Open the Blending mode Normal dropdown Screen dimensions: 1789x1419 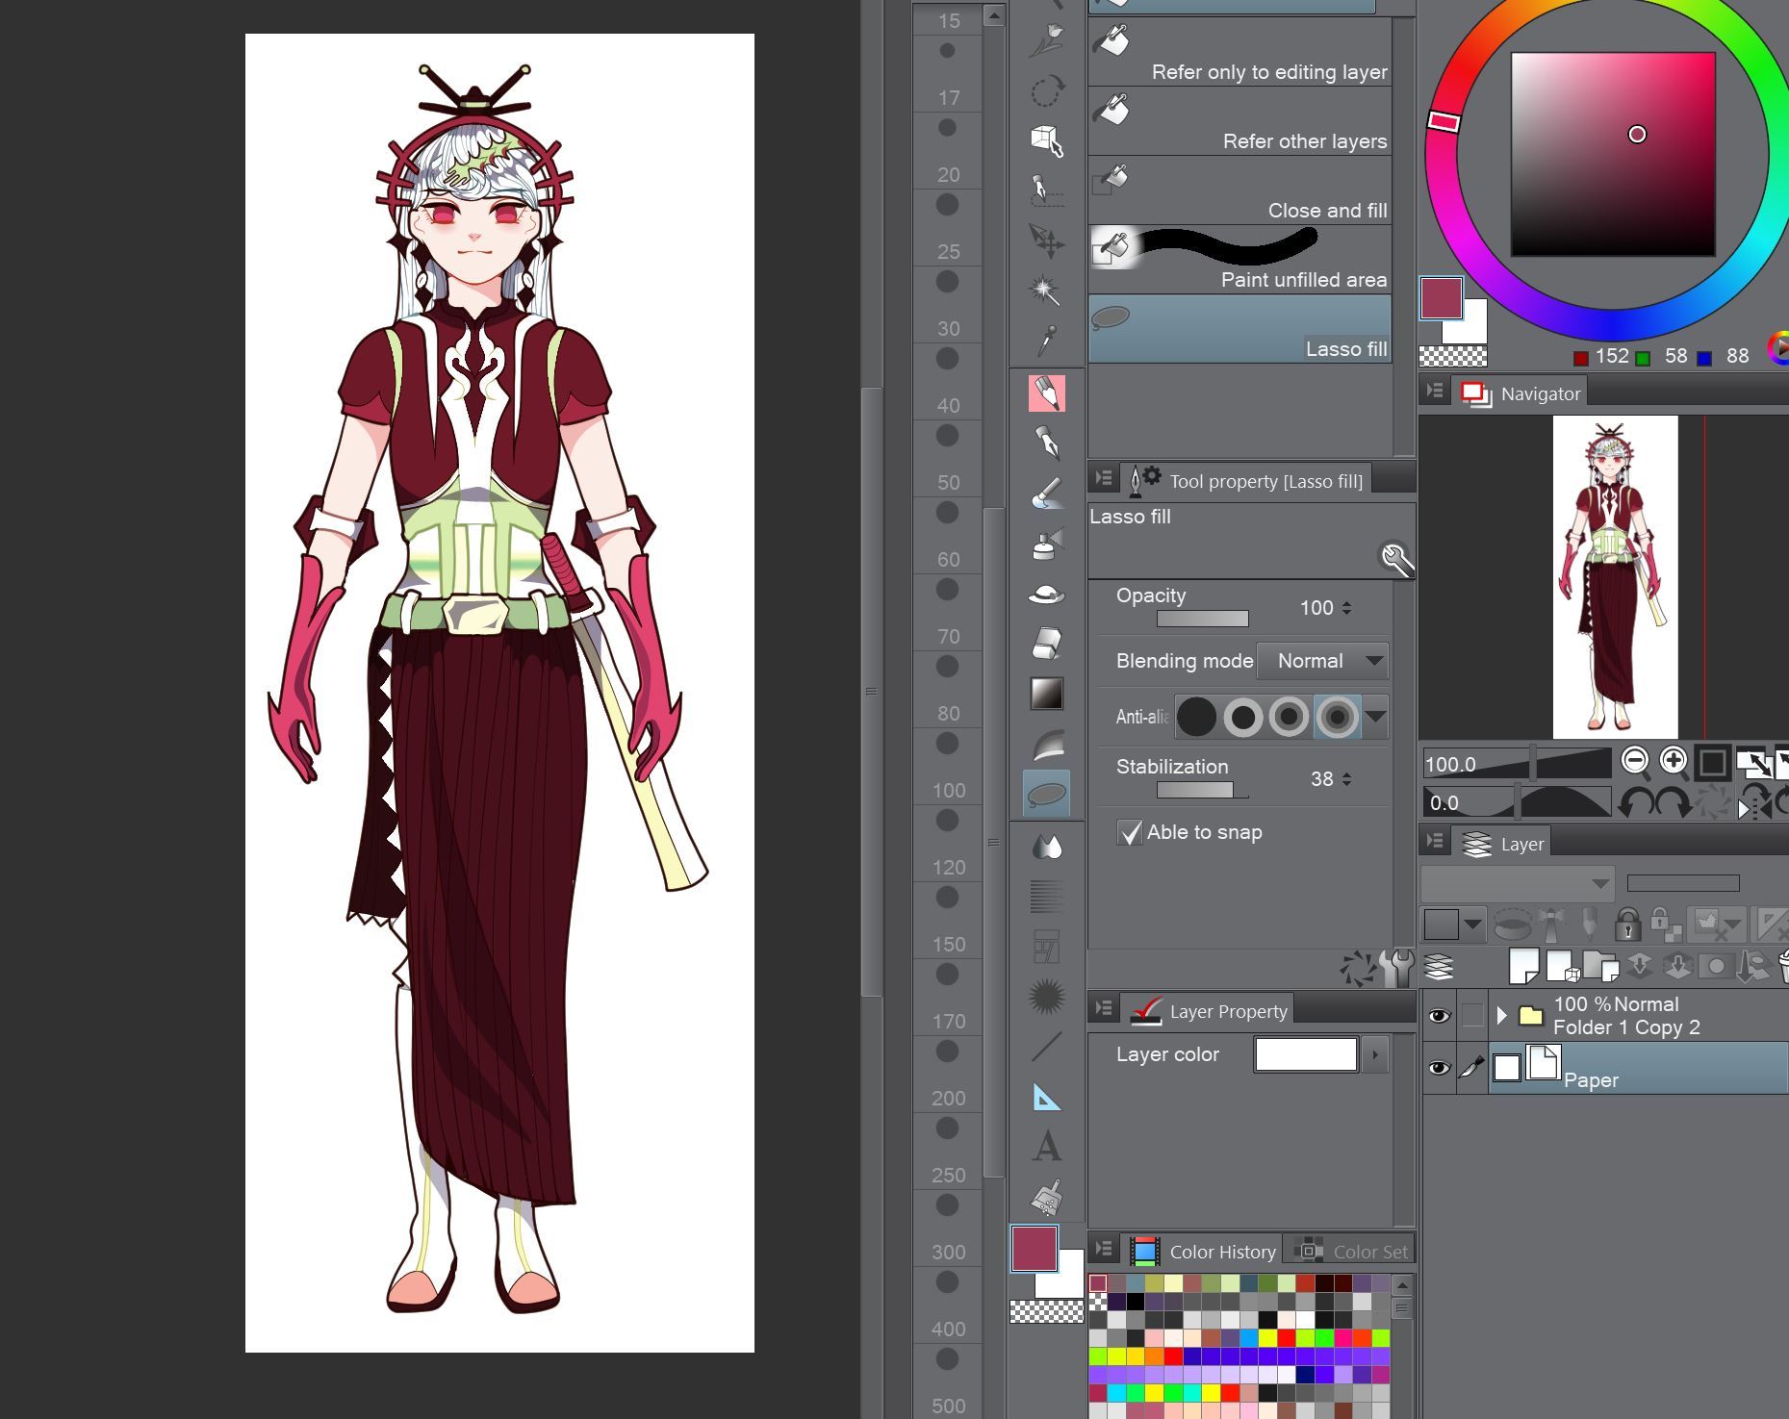(1323, 661)
